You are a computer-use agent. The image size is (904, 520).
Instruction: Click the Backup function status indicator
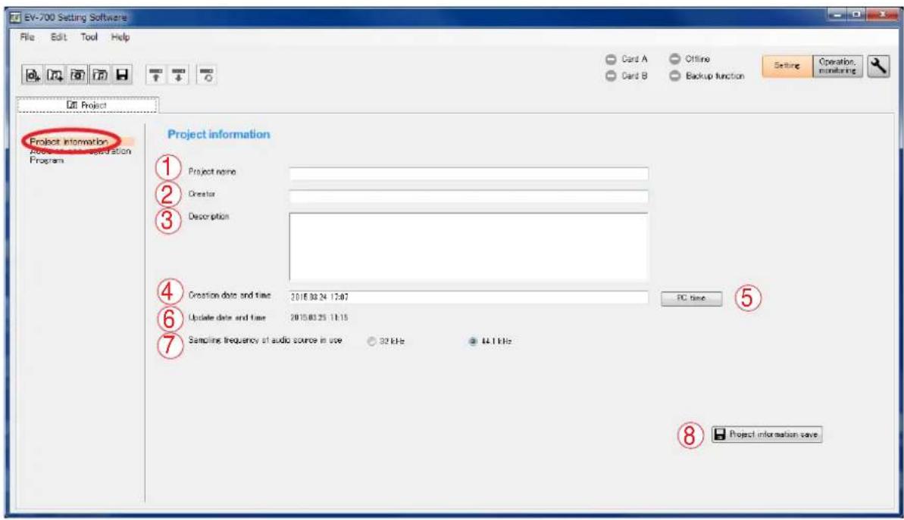click(707, 76)
